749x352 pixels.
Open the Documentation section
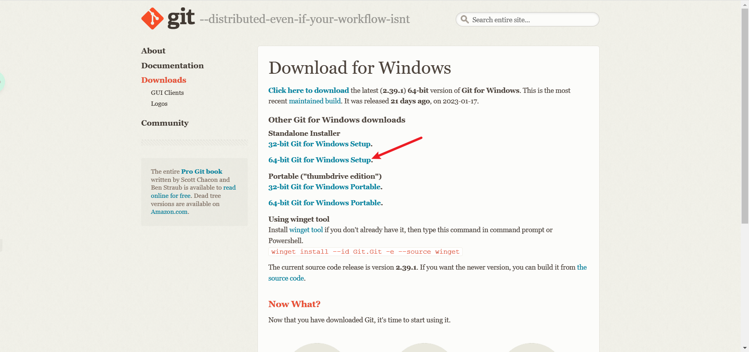172,66
